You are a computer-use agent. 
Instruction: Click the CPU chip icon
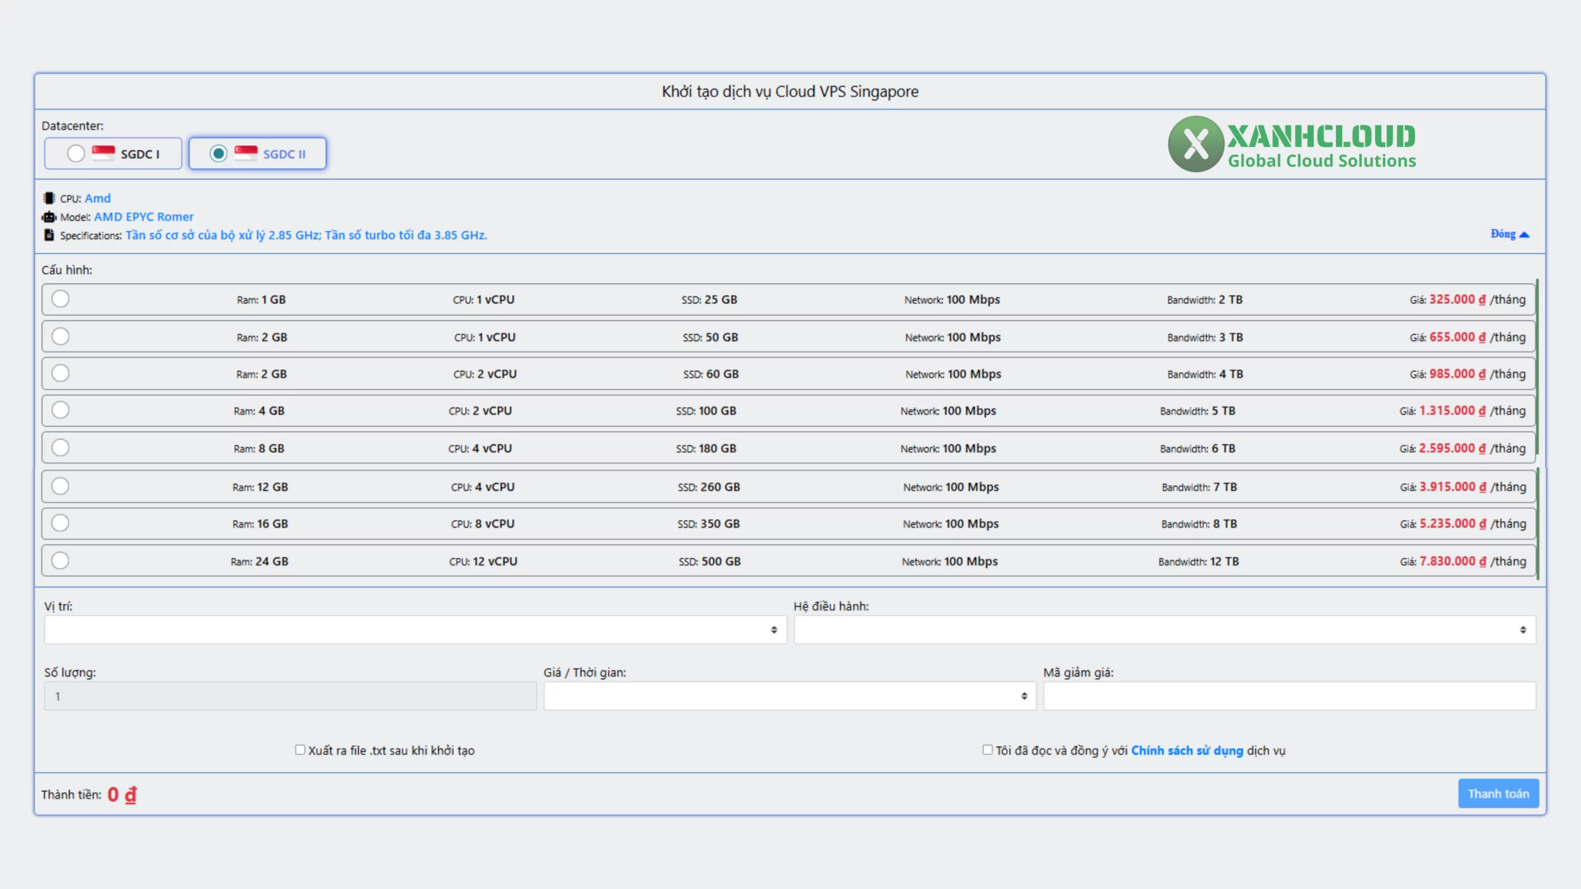(x=48, y=198)
